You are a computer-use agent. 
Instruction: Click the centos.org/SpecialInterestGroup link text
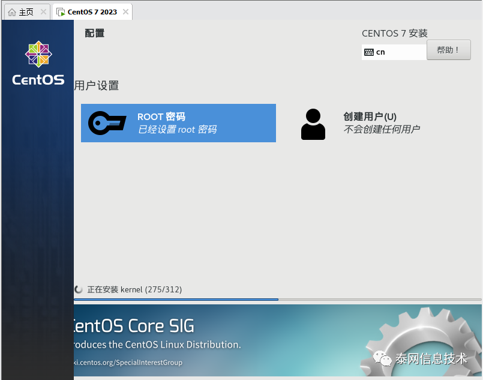tap(128, 363)
